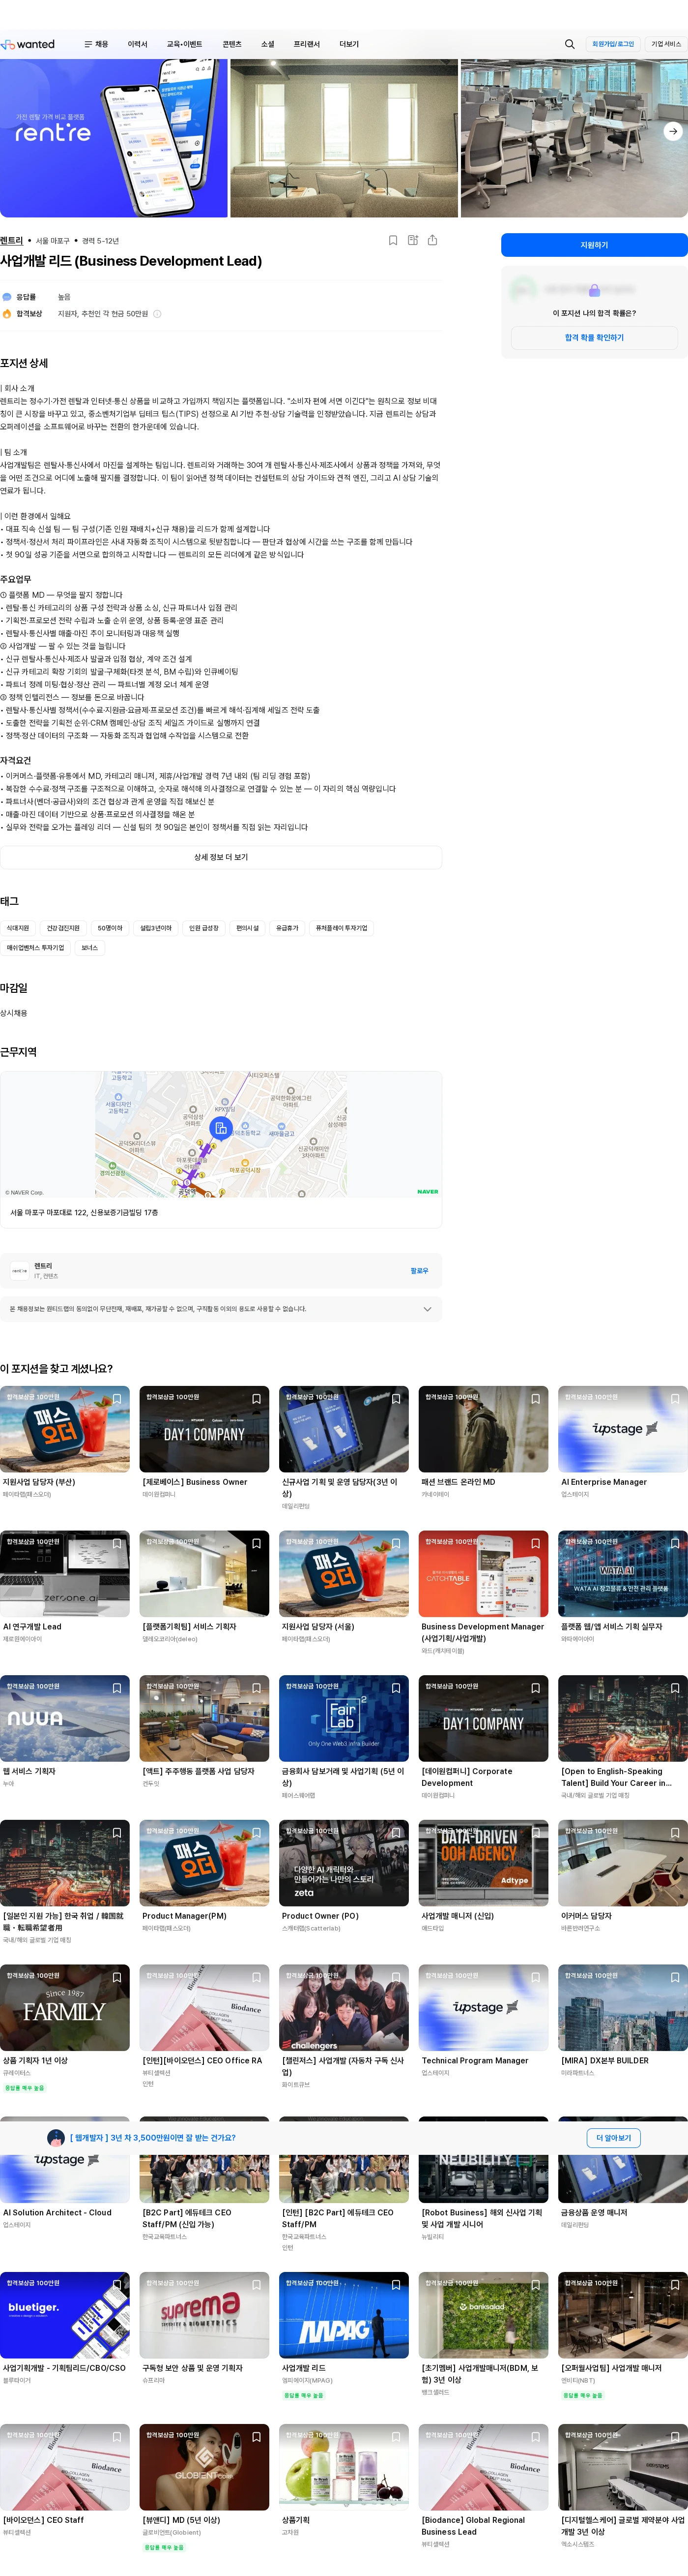Screen dimensions: 688x2576
Task: Bookmark the 구독형 보안 상품 기획자 card
Action: (257, 2285)
